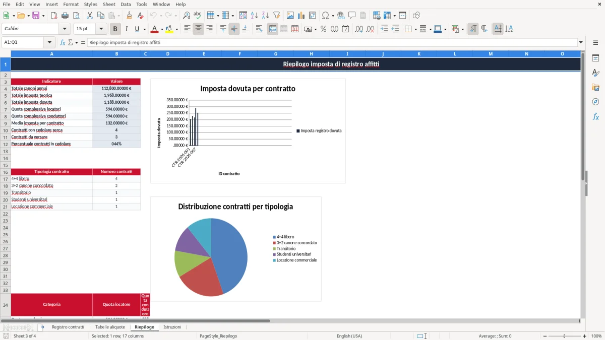
Task: Click the Clear Direct Formatting icon
Action: click(x=141, y=16)
